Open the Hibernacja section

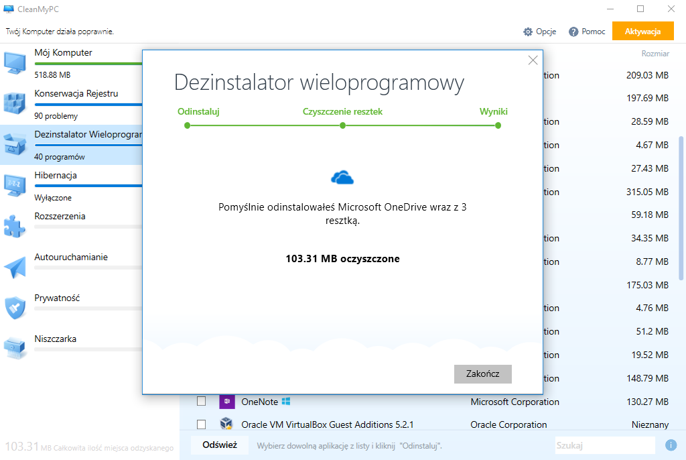[71, 186]
